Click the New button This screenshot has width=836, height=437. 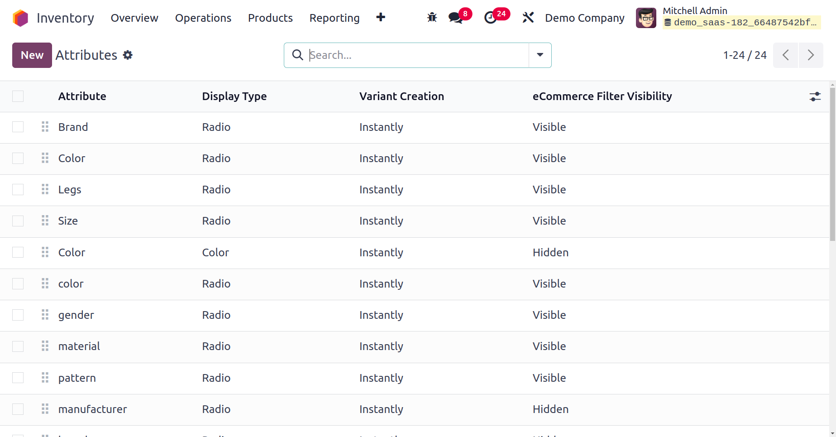coord(32,55)
